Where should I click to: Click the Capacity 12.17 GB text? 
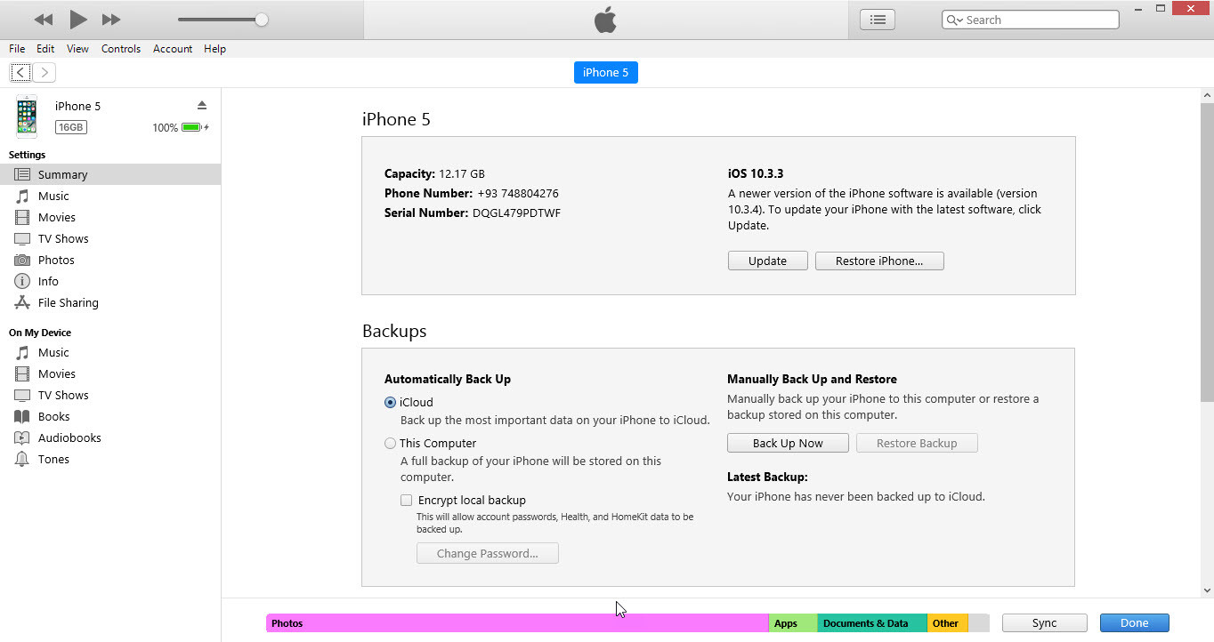coord(434,173)
